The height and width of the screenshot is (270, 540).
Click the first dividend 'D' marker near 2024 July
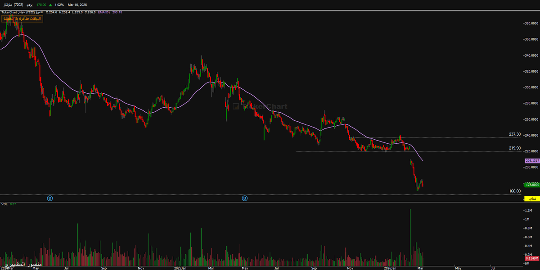tap(50, 198)
